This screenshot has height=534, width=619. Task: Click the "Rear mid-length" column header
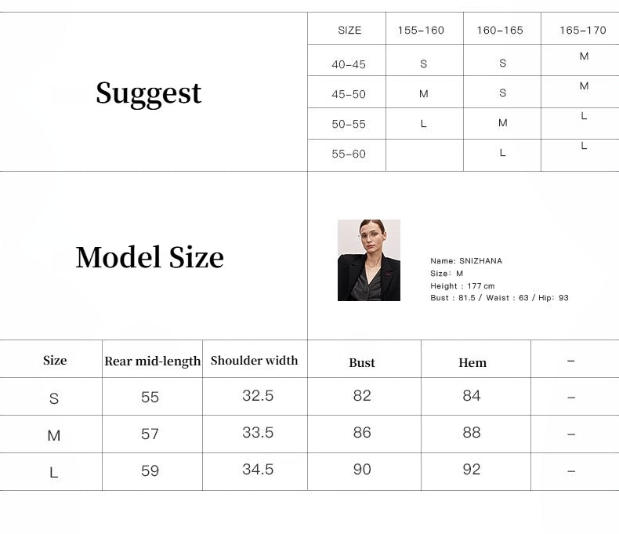pyautogui.click(x=153, y=361)
